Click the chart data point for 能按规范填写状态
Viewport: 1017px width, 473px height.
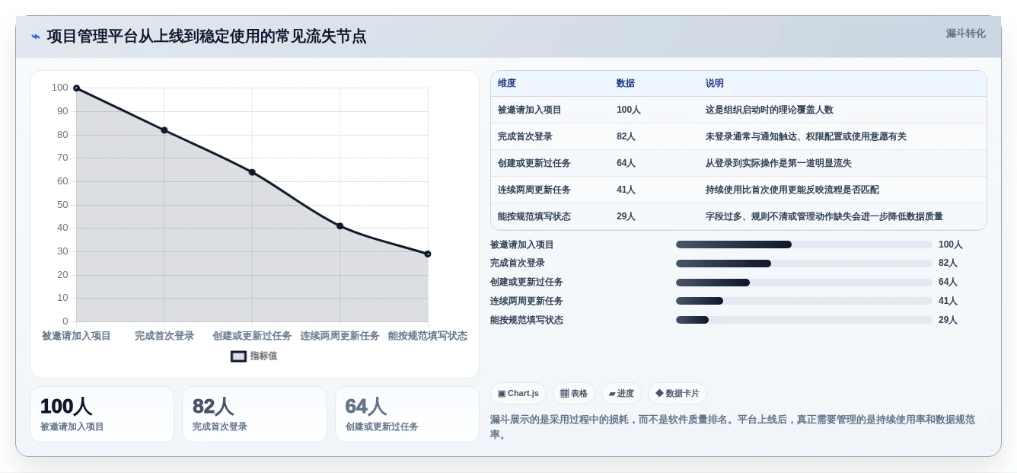pos(428,254)
